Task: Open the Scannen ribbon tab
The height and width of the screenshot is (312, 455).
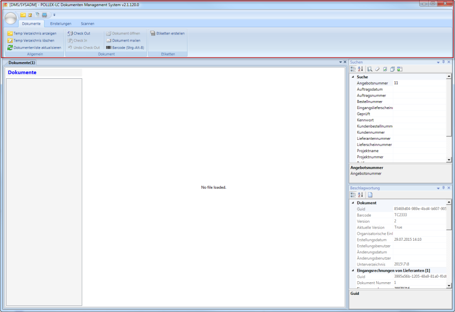Action: point(87,24)
